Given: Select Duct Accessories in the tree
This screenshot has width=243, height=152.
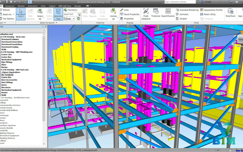Looking at the screenshot, I should 9,80.
